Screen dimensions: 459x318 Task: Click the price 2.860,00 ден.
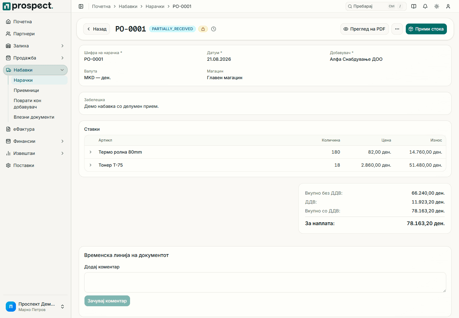[376, 165]
